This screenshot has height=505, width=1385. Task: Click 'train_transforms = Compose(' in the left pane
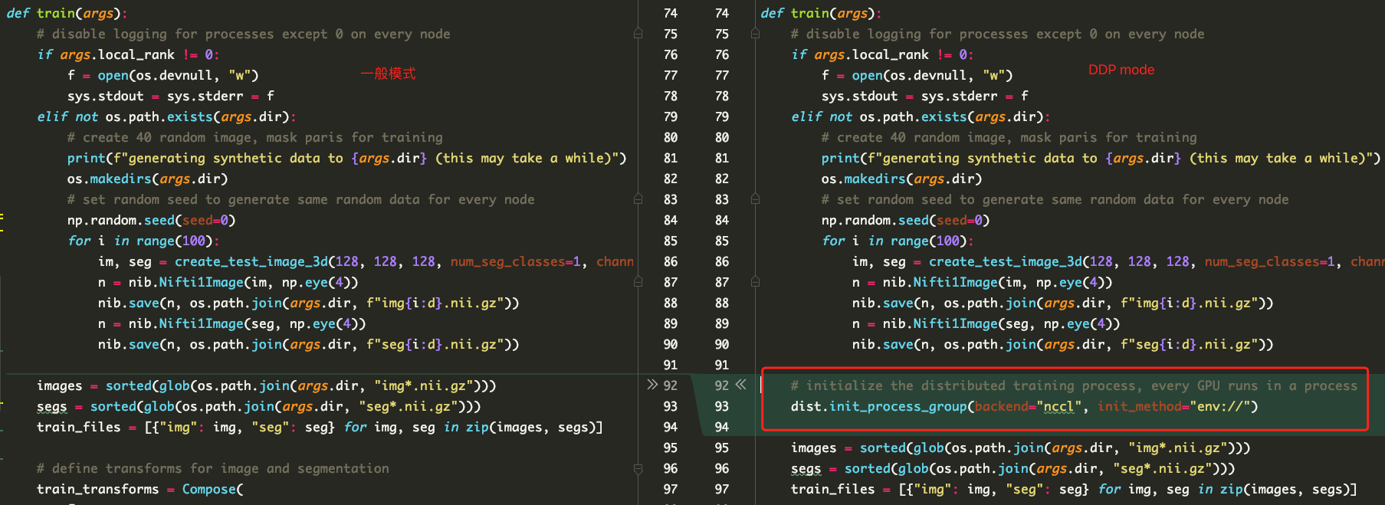click(x=139, y=489)
